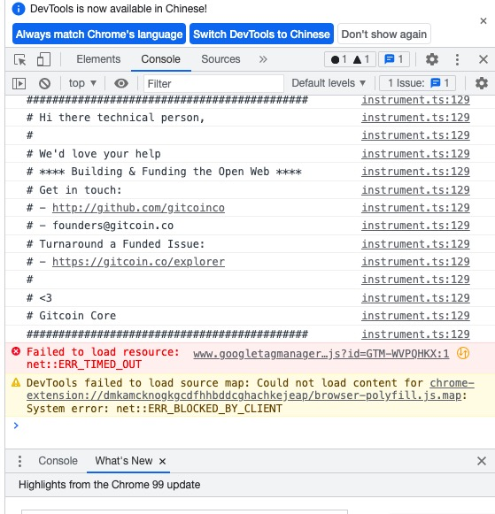Click the red error icon beside Failed to load
Viewport: 495px width, 514px height.
pos(16,351)
